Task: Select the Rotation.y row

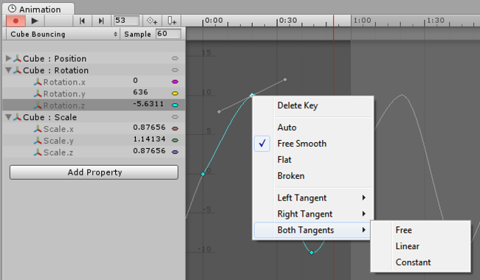Action: click(94, 94)
